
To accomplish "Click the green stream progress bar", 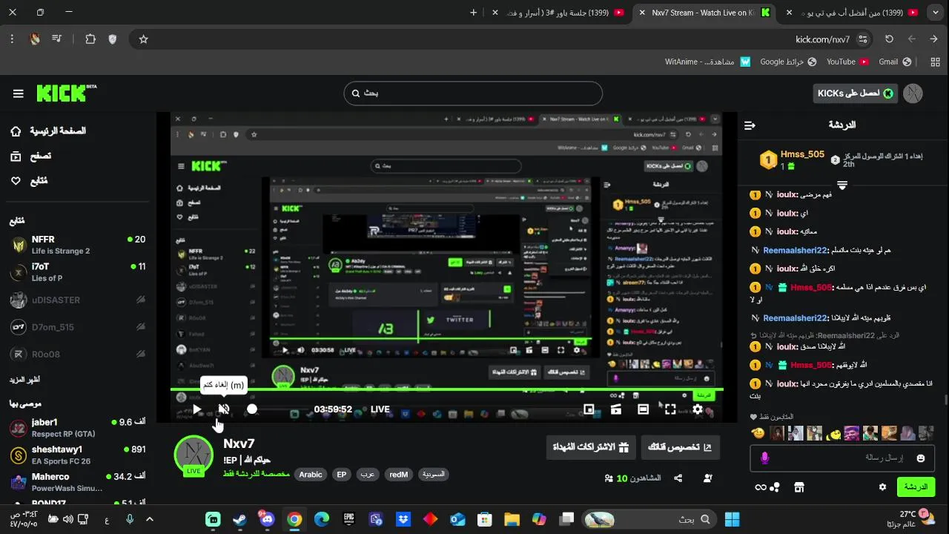I will pyautogui.click(x=446, y=389).
